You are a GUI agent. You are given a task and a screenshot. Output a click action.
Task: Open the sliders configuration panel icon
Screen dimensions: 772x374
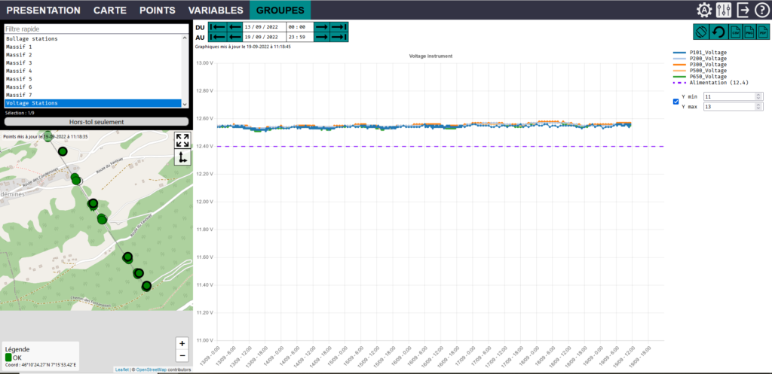[x=724, y=10]
